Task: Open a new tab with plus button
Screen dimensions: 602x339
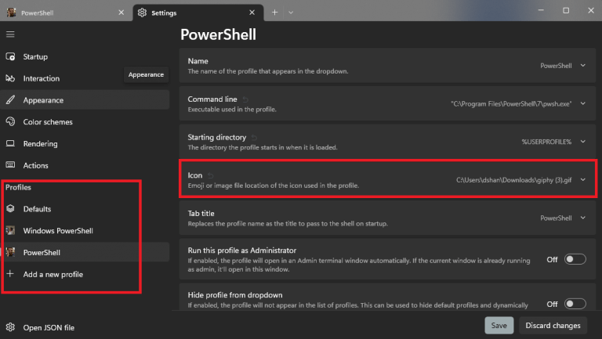Action: click(274, 13)
